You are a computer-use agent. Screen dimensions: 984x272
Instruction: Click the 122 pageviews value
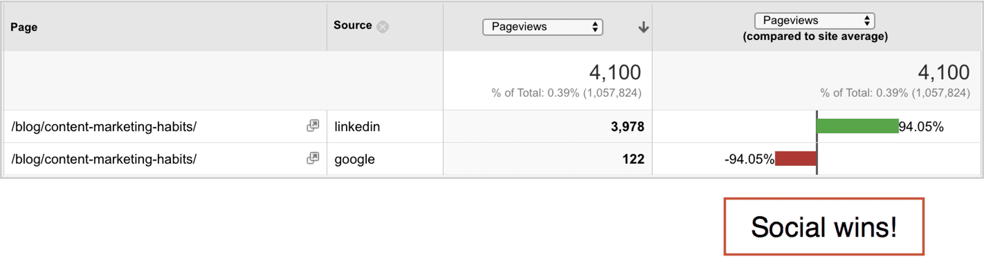pyautogui.click(x=633, y=159)
